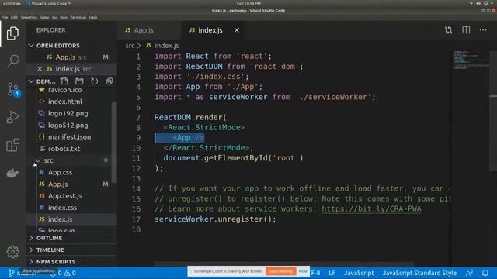Open the Run and Debug view
Viewport: 497px width, 279px height.
12,117
